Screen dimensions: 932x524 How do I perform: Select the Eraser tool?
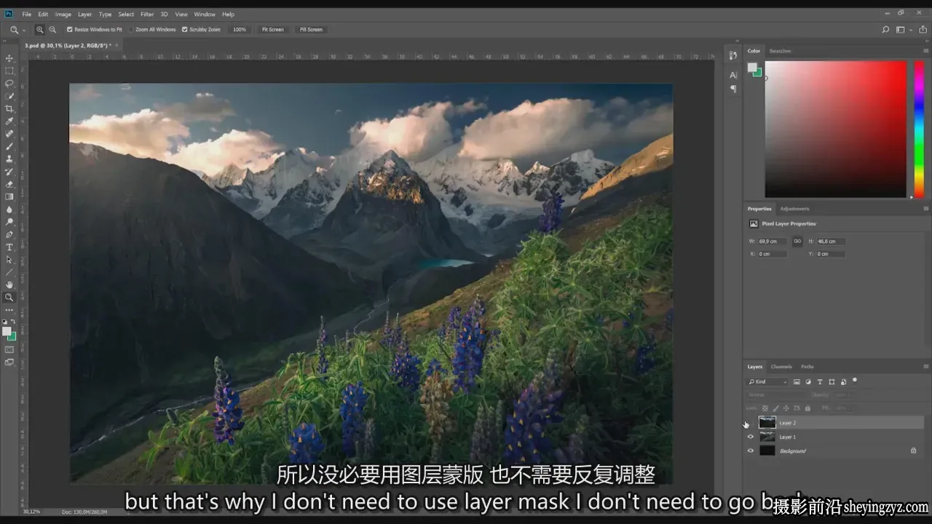[x=9, y=184]
